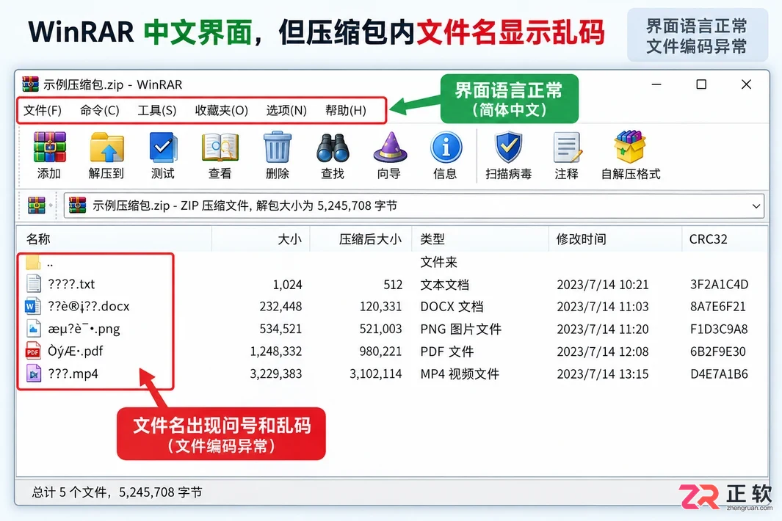Open the 命令(C) menu

[100, 110]
